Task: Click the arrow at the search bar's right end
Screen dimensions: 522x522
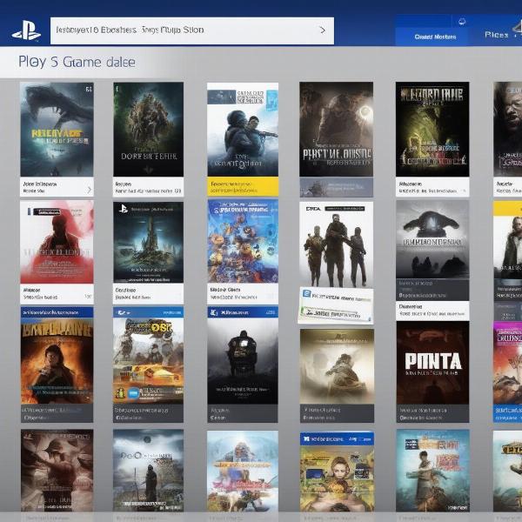Action: point(322,30)
